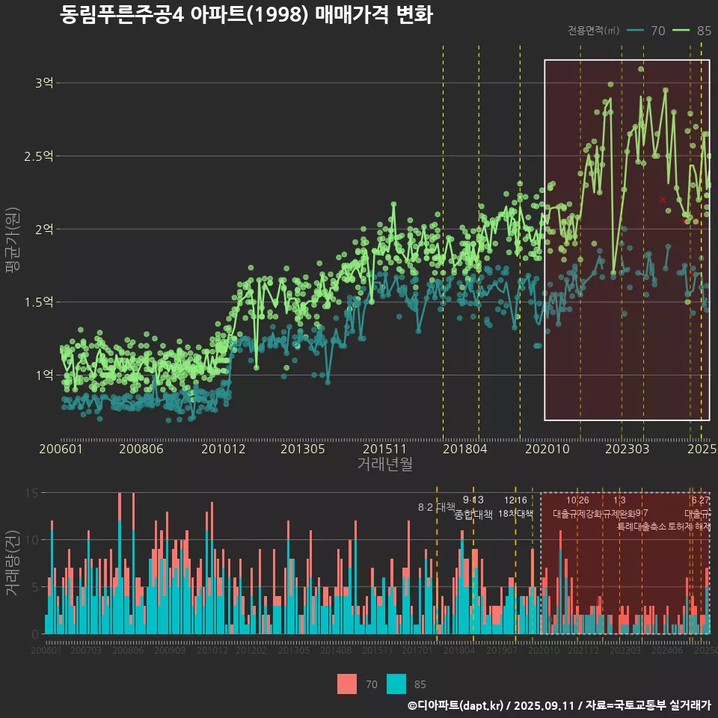Click the '10·26' date annotation
718x718 pixels.
(577, 500)
